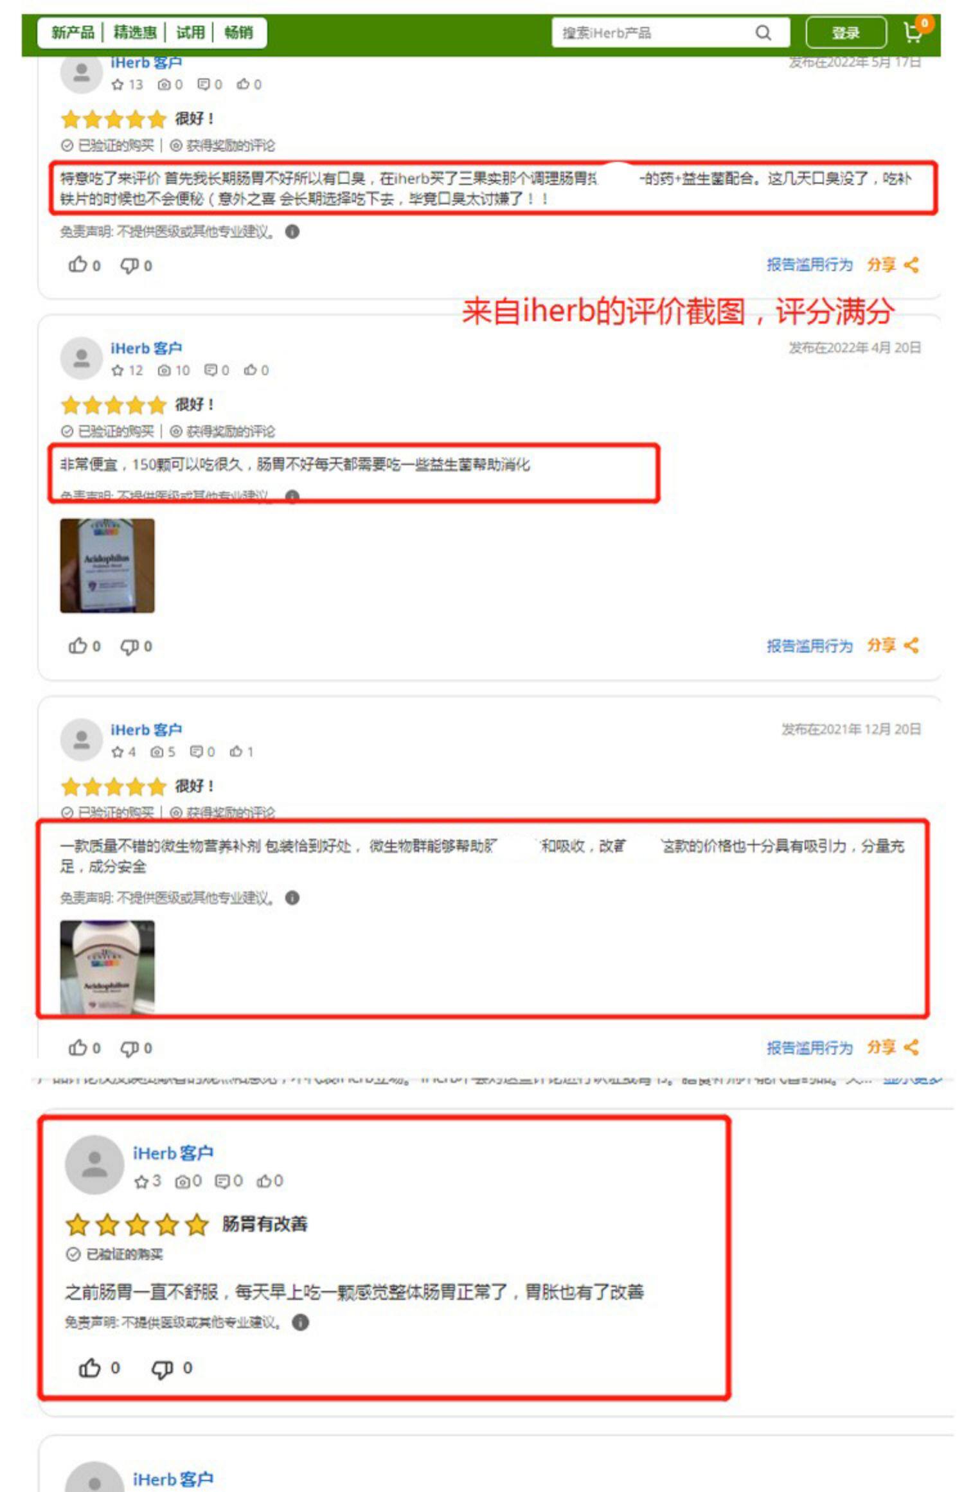This screenshot has width=964, height=1492.
Task: Click the search magnifier icon
Action: [763, 33]
